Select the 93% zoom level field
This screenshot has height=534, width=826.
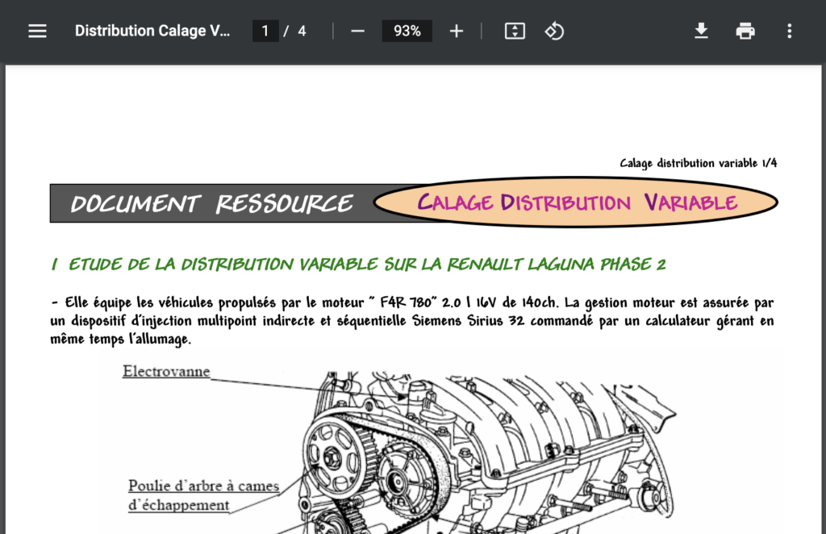(x=407, y=31)
